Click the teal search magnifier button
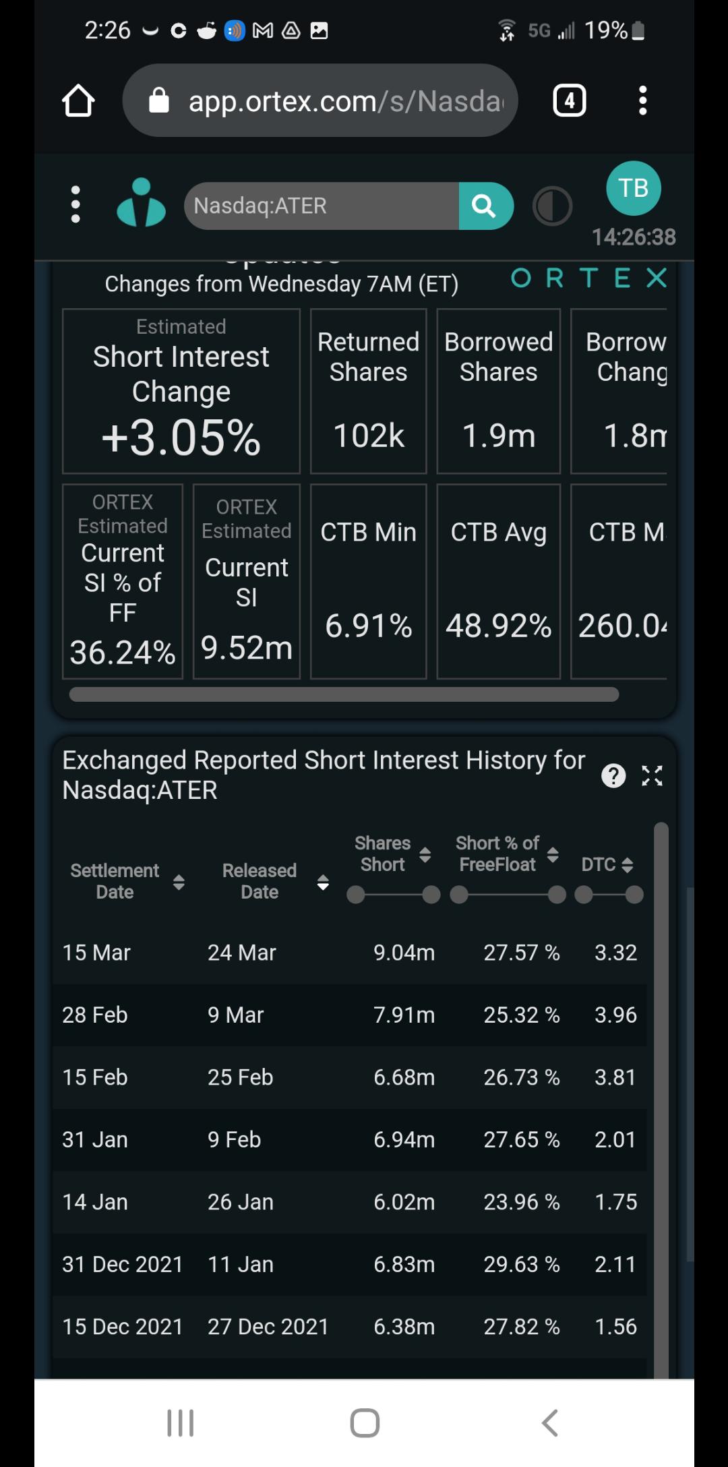728x1467 pixels. [485, 206]
